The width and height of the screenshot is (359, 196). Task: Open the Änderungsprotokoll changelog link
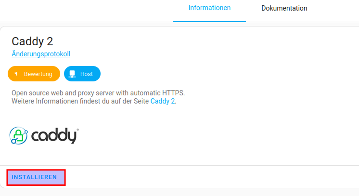[44, 54]
